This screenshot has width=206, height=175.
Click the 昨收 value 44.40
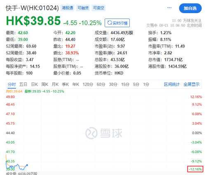pyautogui.click(x=70, y=40)
